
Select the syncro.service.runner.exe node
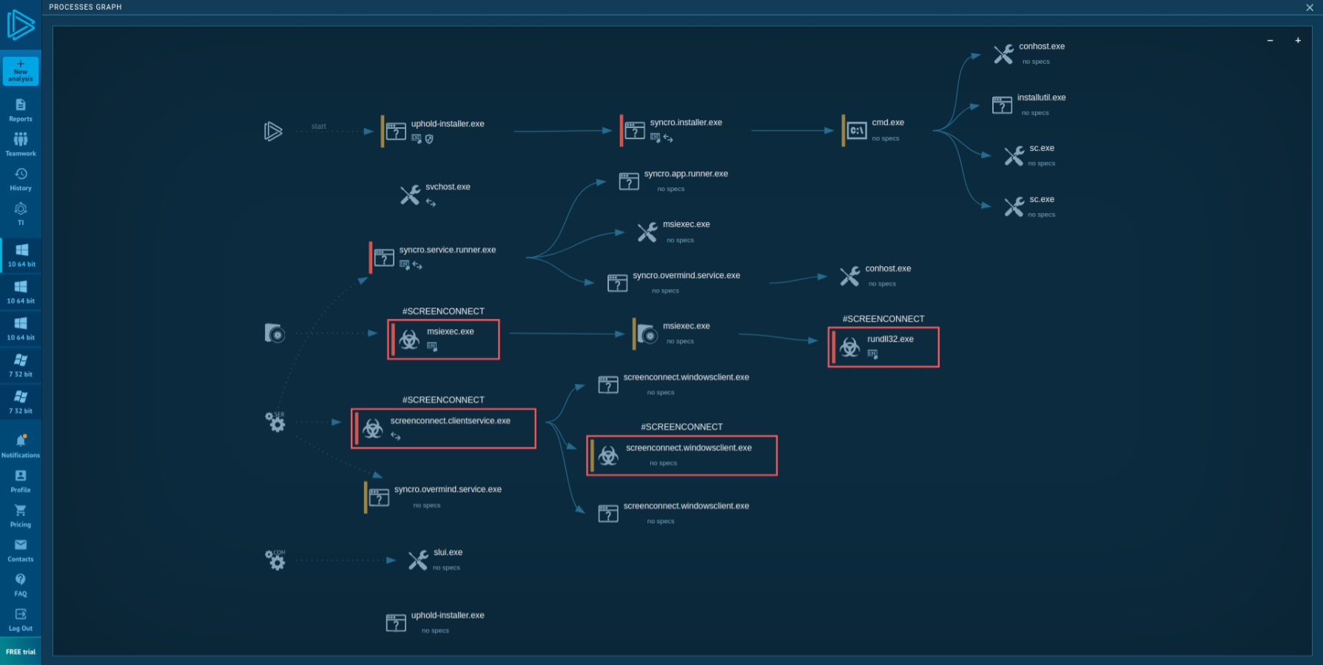pyautogui.click(x=434, y=257)
